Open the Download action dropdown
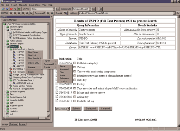The width and height of the screenshot is (180, 131). (69, 109)
